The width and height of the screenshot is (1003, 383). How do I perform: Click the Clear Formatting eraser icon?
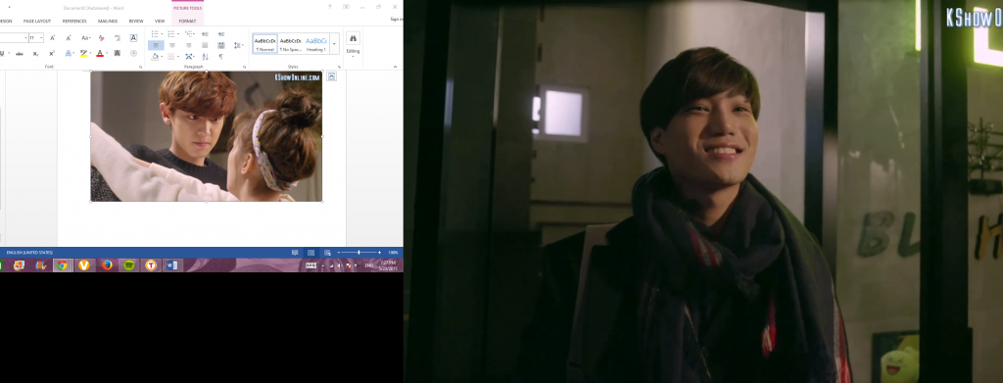pos(101,38)
